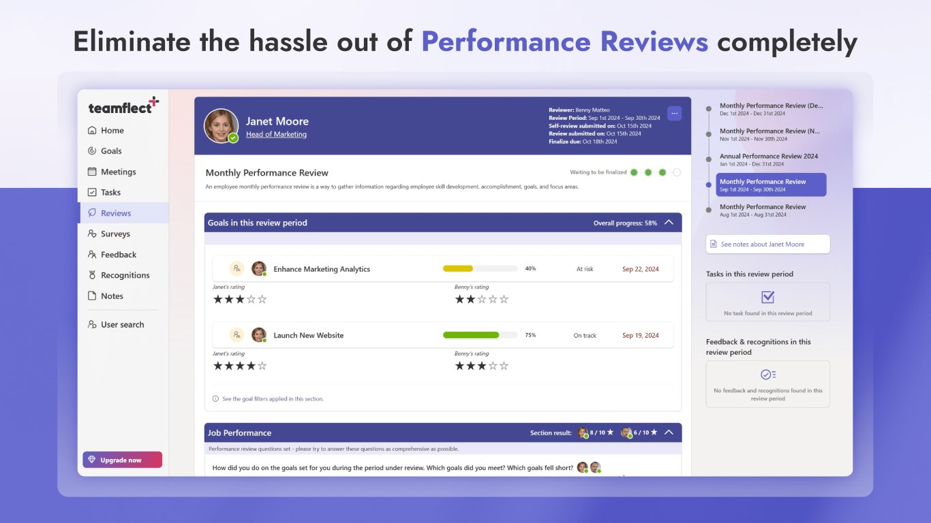This screenshot has height=523, width=931.
Task: Click the Home house icon
Action: [x=92, y=130]
